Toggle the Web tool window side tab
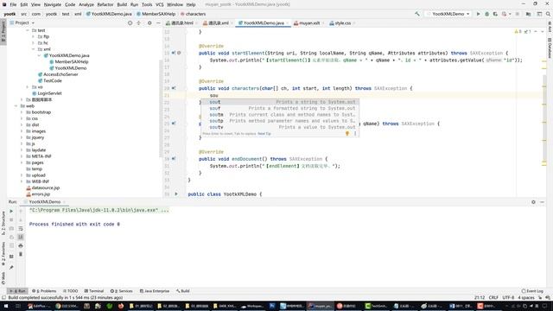 tap(3, 278)
